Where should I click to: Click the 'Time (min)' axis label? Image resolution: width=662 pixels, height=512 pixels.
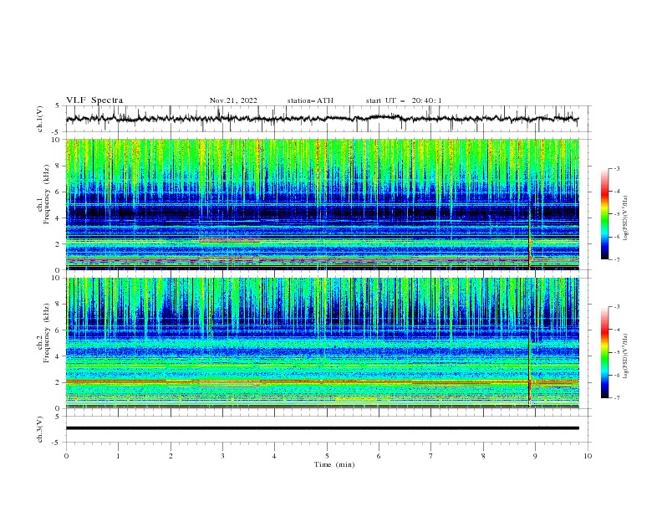[x=334, y=464]
